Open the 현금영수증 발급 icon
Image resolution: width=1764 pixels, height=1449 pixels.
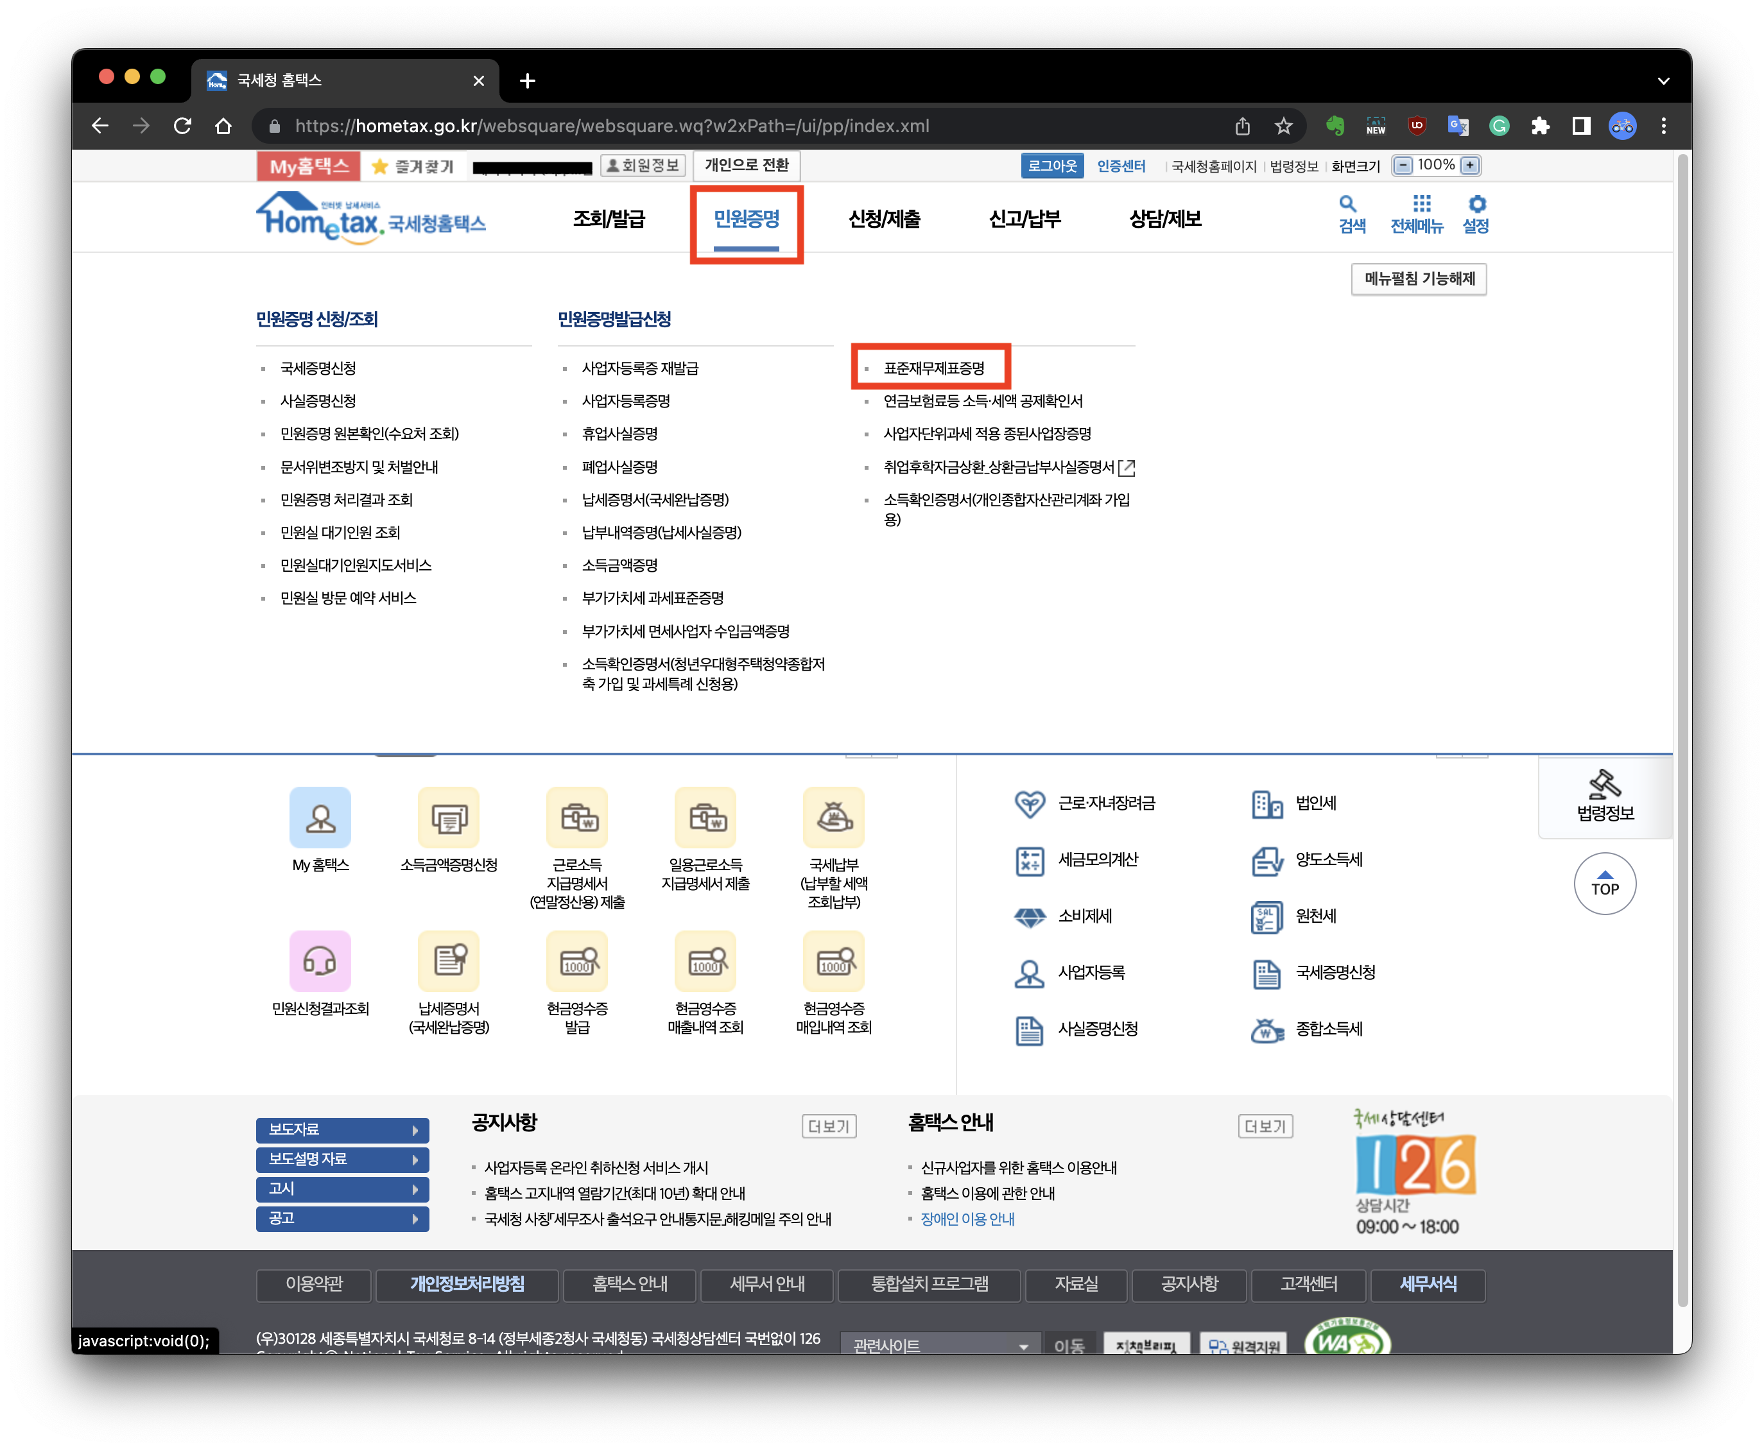tap(577, 961)
